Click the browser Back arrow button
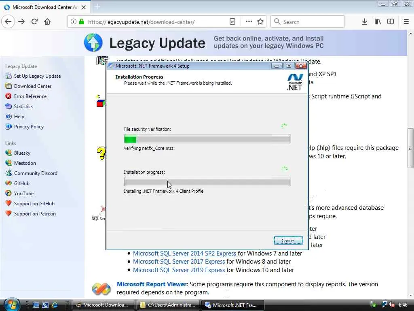The height and width of the screenshot is (311, 414). coord(8,22)
